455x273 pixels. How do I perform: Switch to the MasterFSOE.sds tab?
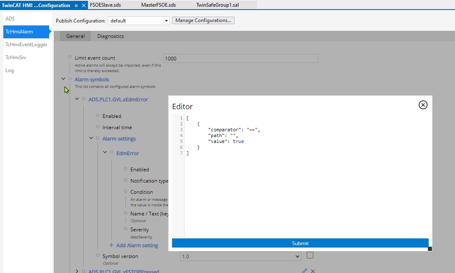[x=158, y=5]
